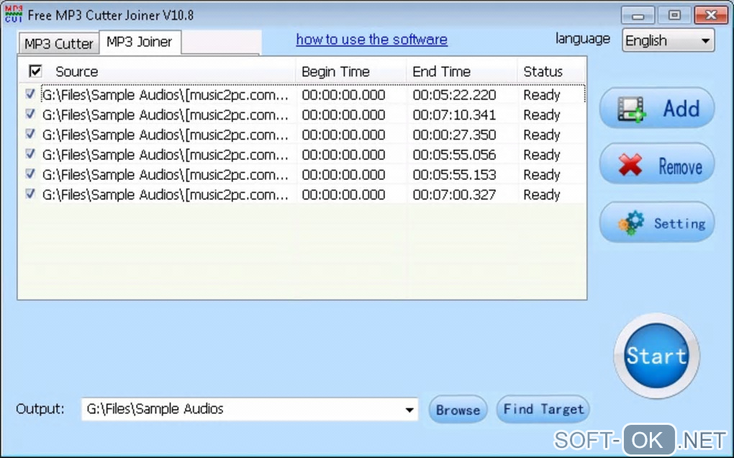
Task: Maximize the Free MP3 Cutter Joiner window
Action: [674, 15]
